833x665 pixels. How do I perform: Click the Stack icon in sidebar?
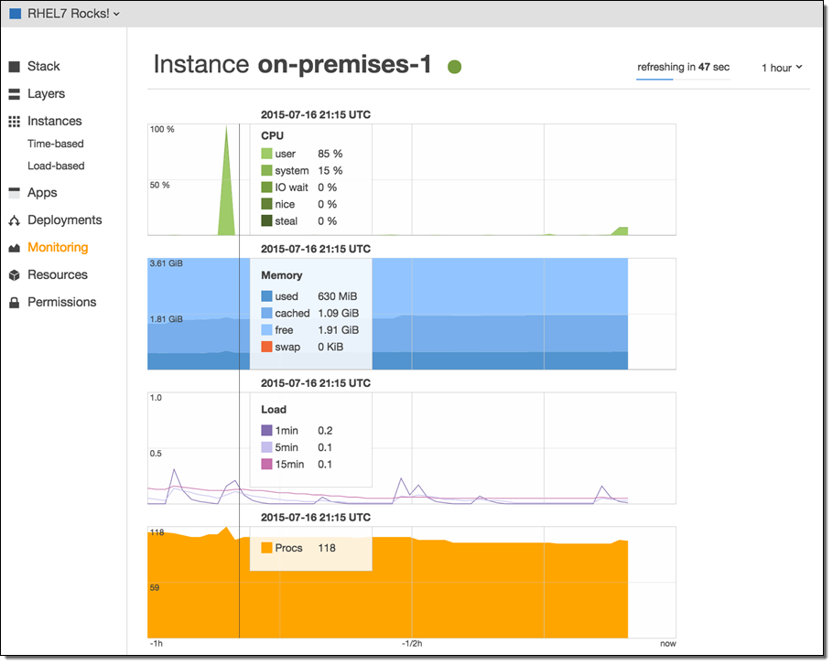coord(15,67)
